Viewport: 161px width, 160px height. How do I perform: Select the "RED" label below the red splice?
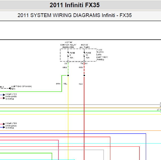tap(81, 84)
